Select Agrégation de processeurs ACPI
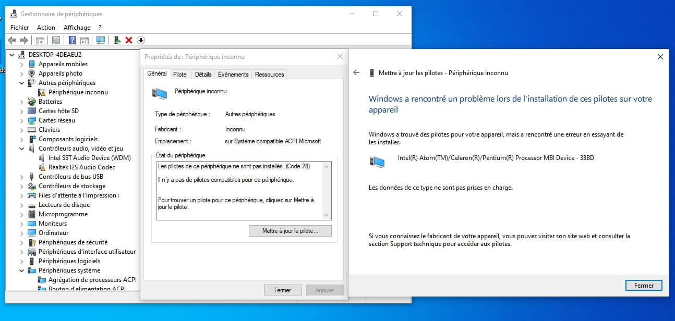The width and height of the screenshot is (675, 321). click(x=92, y=280)
